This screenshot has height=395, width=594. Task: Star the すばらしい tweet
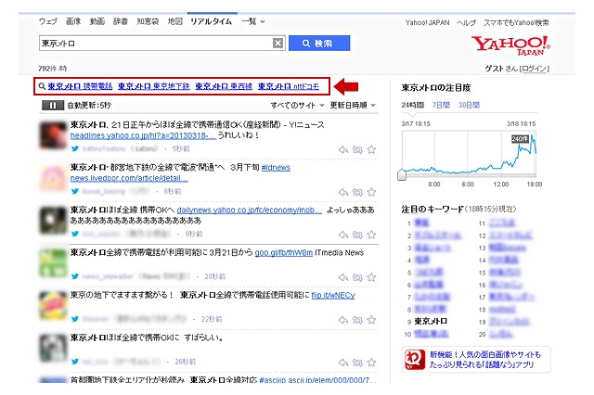pos(371,363)
